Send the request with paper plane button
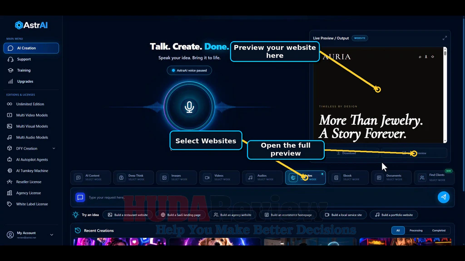Viewport: 465px width, 261px height. [x=443, y=197]
